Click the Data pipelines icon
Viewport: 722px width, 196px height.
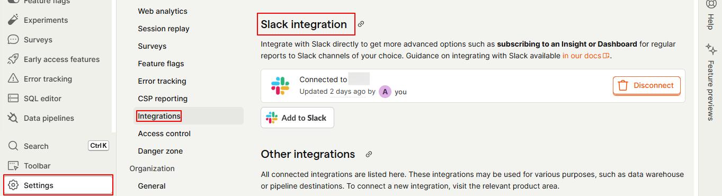click(x=13, y=118)
